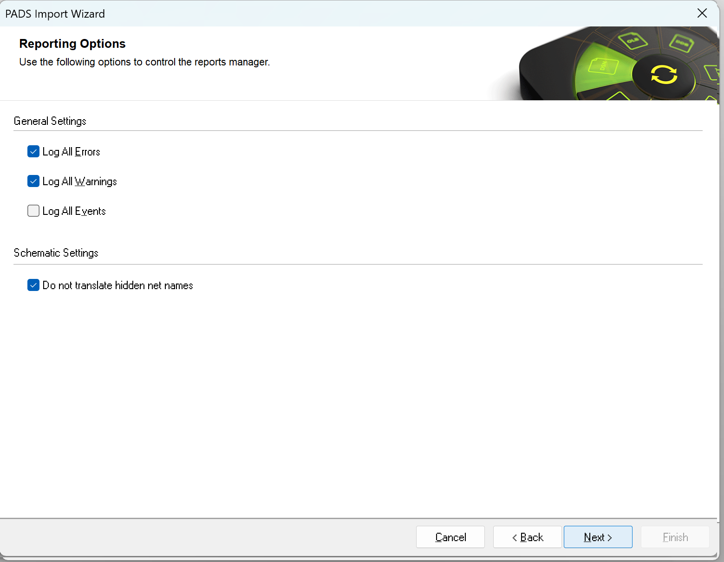This screenshot has height=562, width=724.
Task: Click the yellow sync arrows icon in banner
Action: point(664,75)
